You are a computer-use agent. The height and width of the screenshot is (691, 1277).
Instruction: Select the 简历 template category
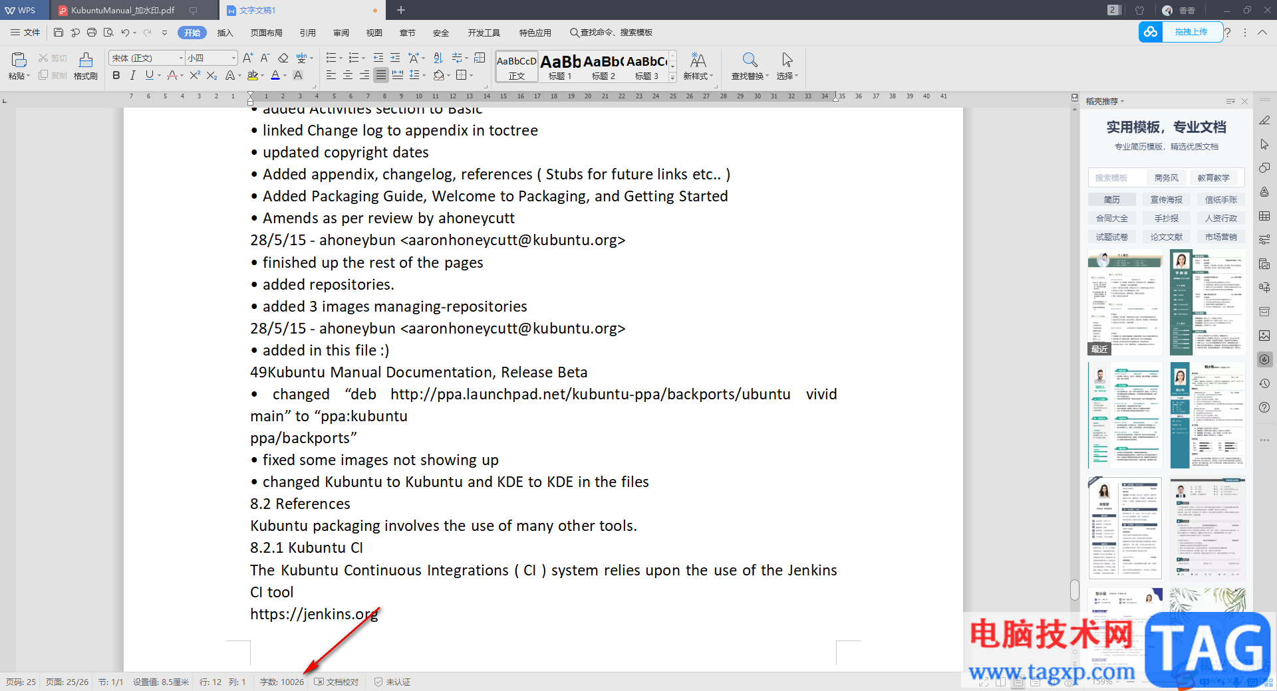click(x=1112, y=199)
